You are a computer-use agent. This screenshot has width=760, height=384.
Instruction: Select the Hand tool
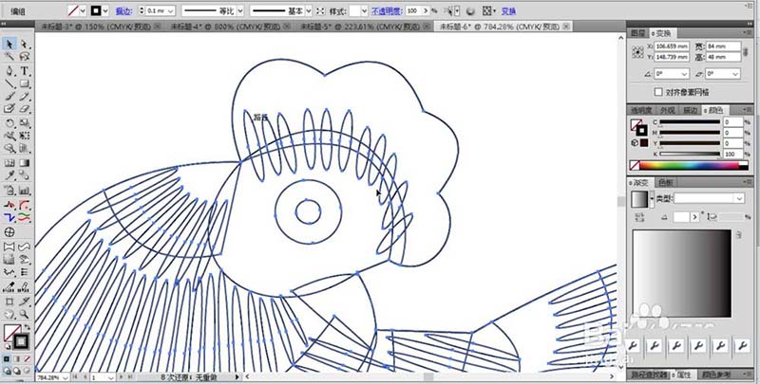coord(9,315)
